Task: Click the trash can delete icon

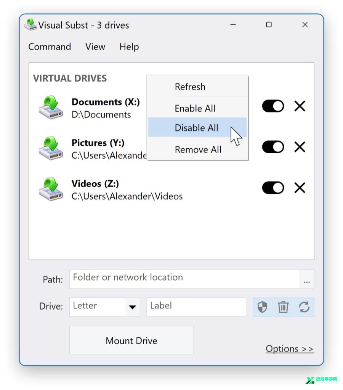Action: click(283, 307)
